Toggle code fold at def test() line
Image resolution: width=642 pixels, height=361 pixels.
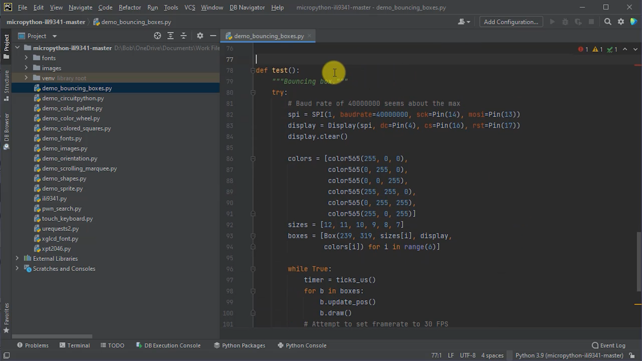coord(253,71)
